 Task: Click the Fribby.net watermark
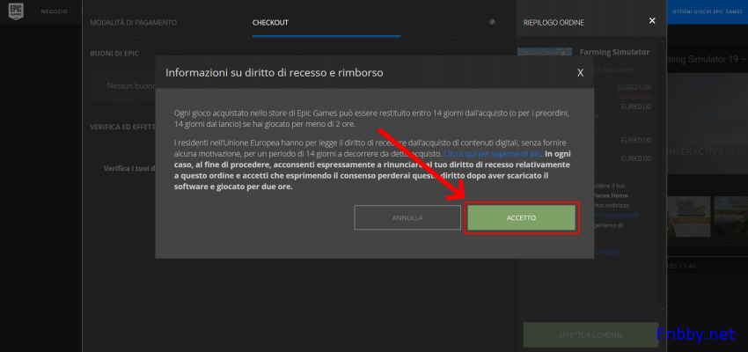695,335
